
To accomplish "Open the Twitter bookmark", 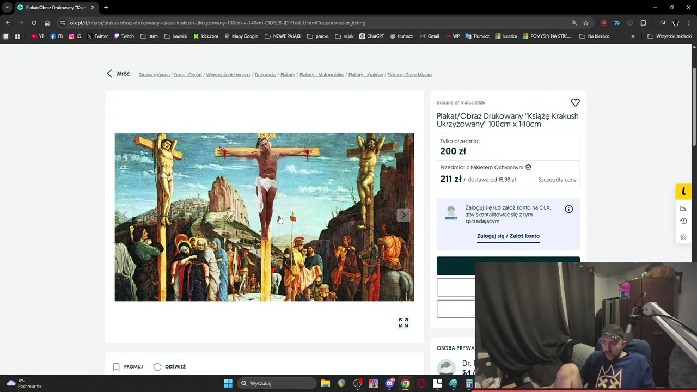I will [x=97, y=36].
